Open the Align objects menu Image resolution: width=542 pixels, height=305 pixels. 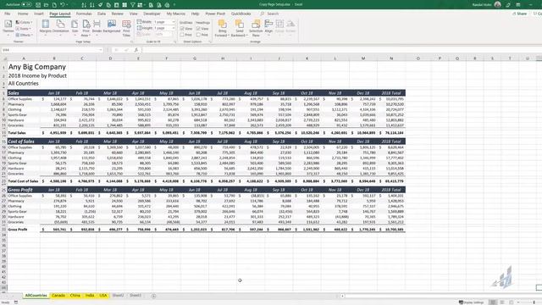tap(268, 27)
